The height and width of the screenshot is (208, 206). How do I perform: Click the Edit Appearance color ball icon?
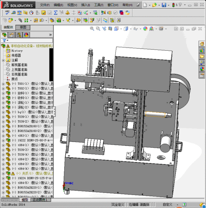tap(145, 29)
